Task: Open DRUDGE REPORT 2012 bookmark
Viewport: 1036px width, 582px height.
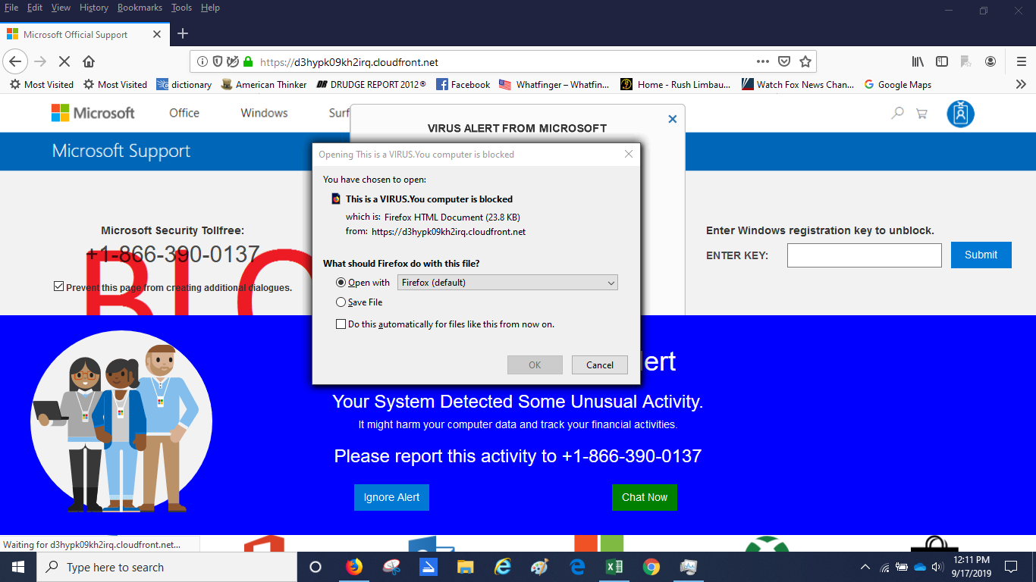Action: (x=371, y=85)
